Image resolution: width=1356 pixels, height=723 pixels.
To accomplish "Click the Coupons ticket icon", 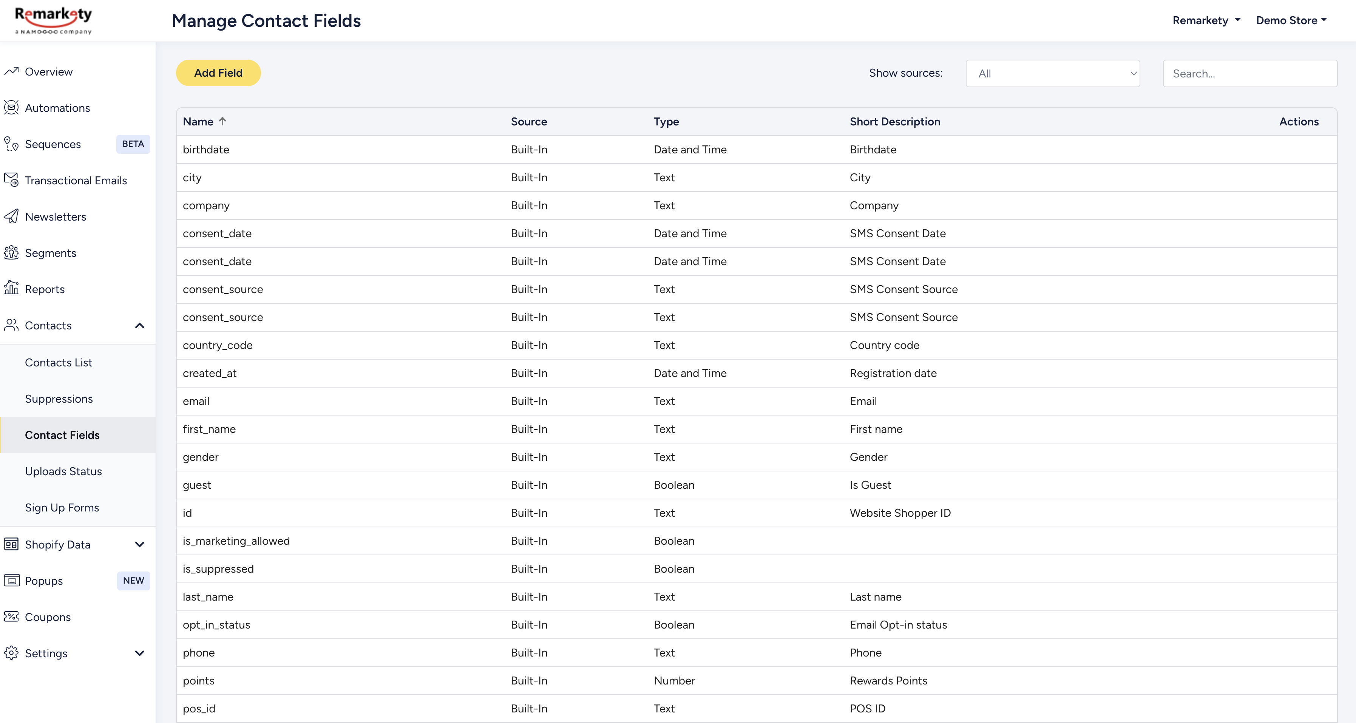I will tap(11, 616).
